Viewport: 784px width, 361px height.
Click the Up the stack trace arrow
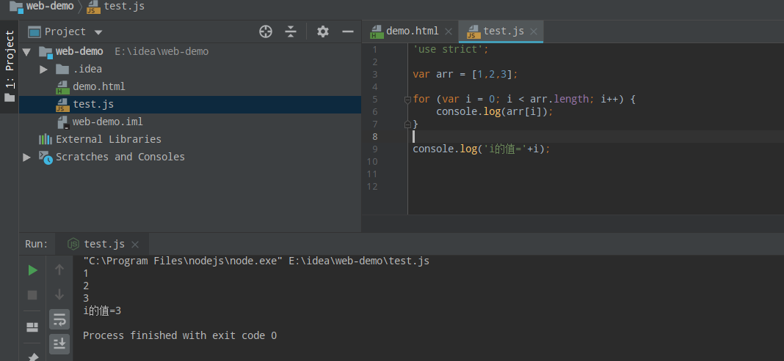pyautogui.click(x=59, y=269)
